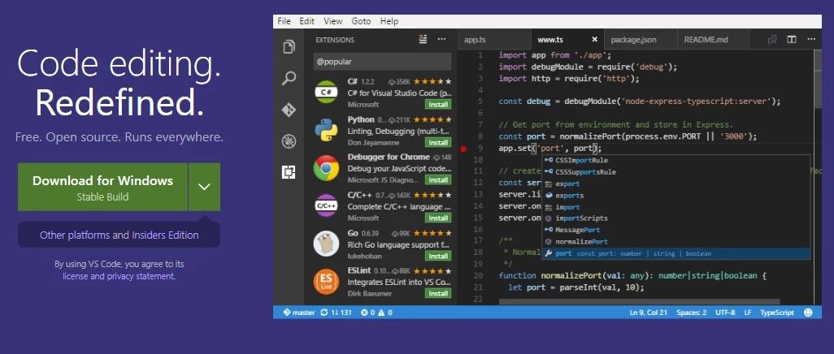Switch to the README.md tab

[713, 39]
